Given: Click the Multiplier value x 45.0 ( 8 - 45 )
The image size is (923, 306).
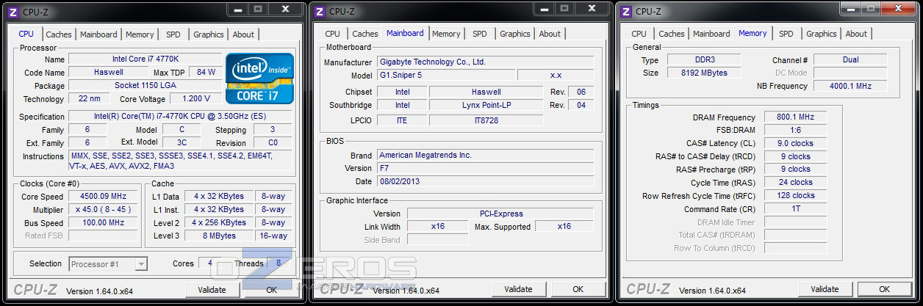Looking at the screenshot, I should (x=103, y=210).
